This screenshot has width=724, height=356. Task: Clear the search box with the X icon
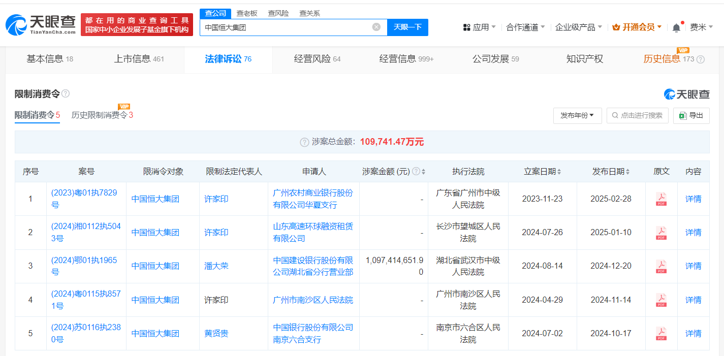376,27
